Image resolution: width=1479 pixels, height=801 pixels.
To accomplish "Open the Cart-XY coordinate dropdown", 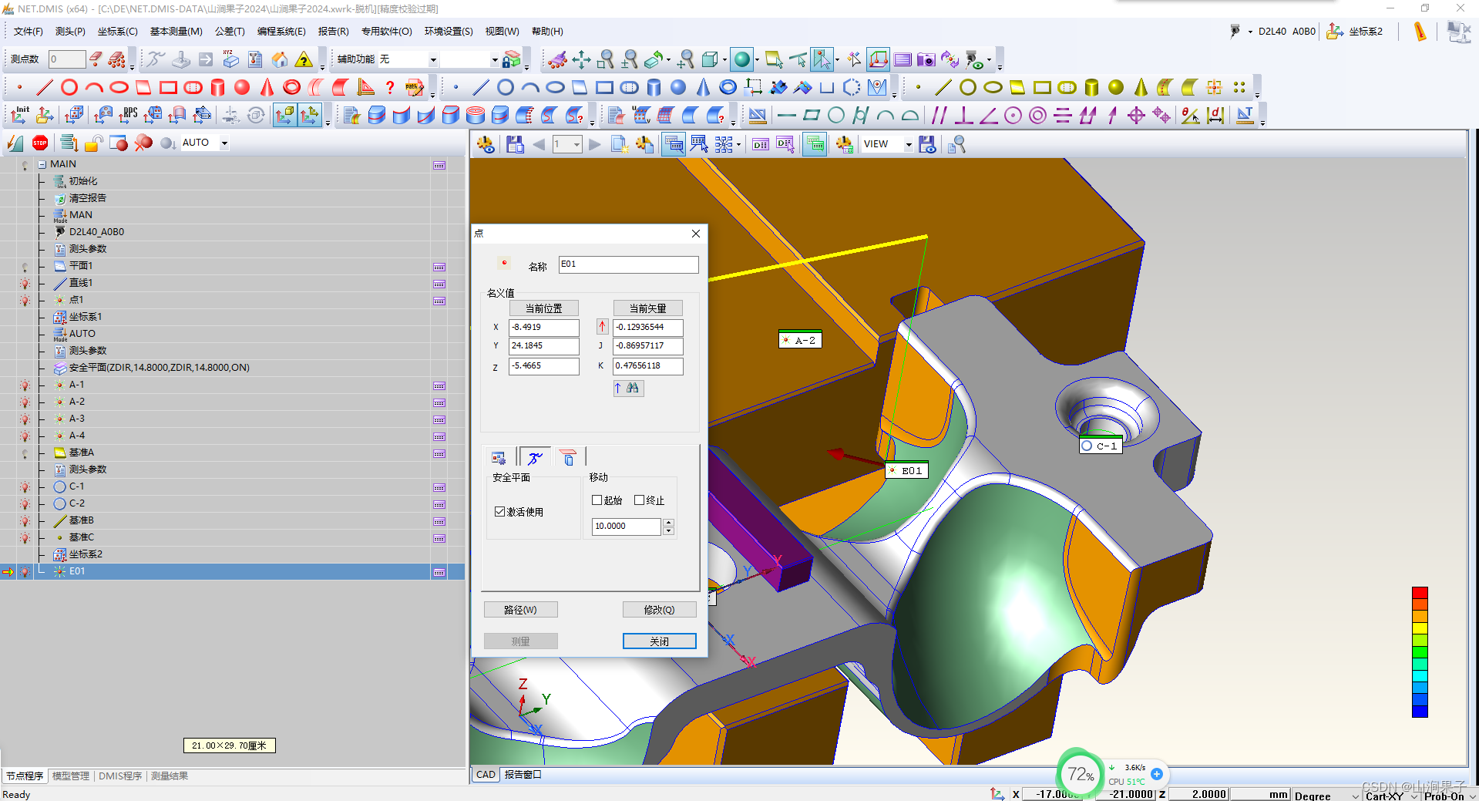I will click(1414, 796).
